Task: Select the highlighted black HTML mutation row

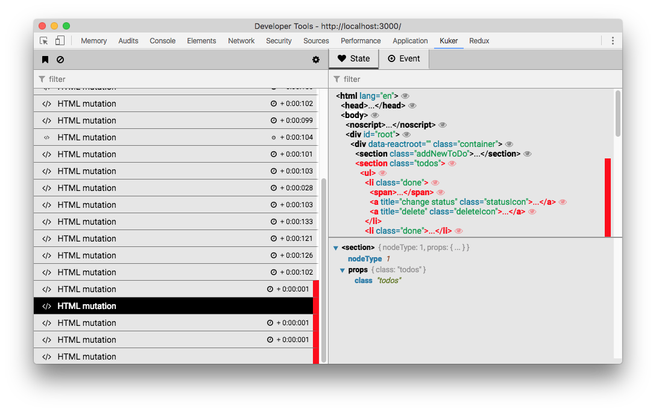Action: pos(173,306)
